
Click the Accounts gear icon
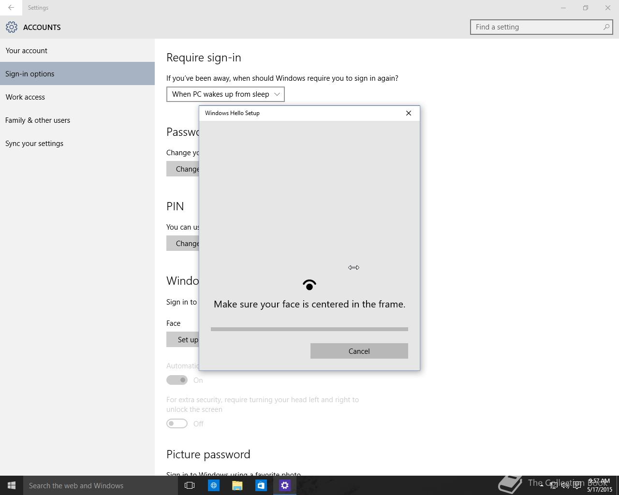[12, 27]
